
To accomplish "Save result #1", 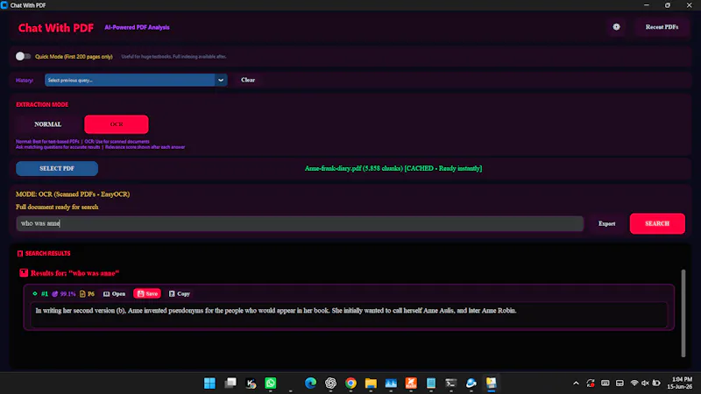I will 147,293.
